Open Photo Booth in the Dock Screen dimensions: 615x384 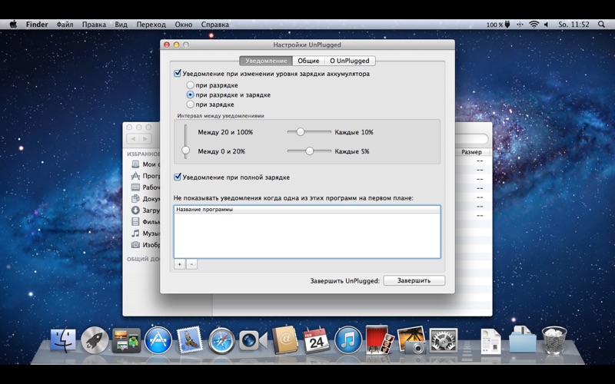click(379, 339)
